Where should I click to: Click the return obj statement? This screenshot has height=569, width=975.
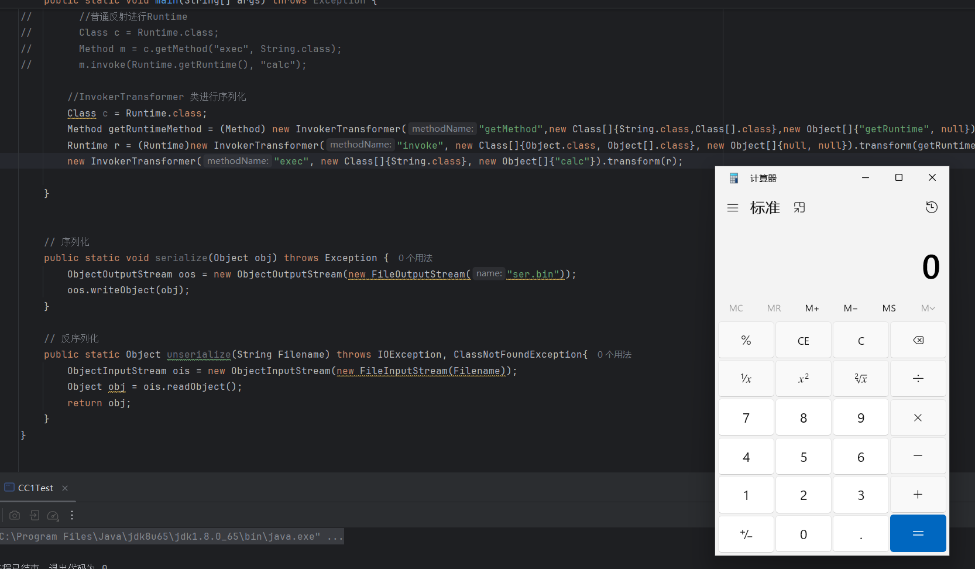tap(99, 403)
